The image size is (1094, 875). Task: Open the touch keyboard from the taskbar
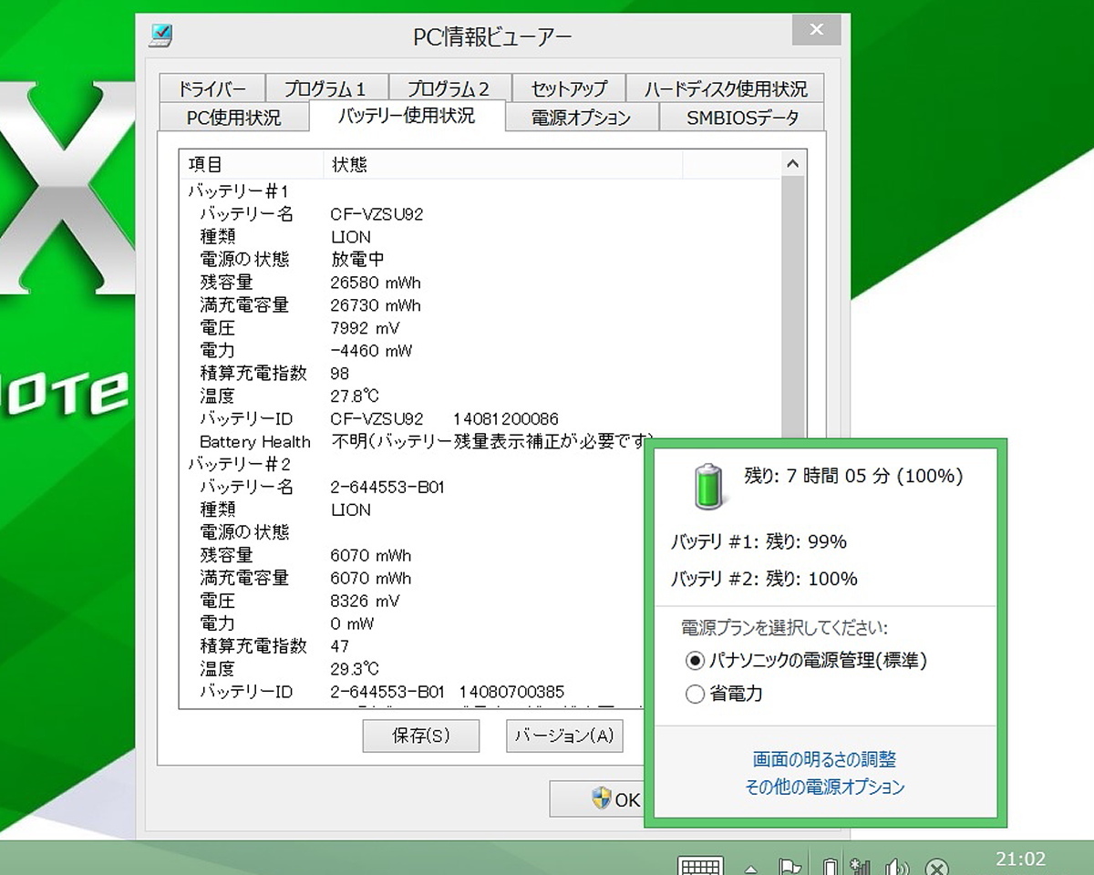coord(701,865)
